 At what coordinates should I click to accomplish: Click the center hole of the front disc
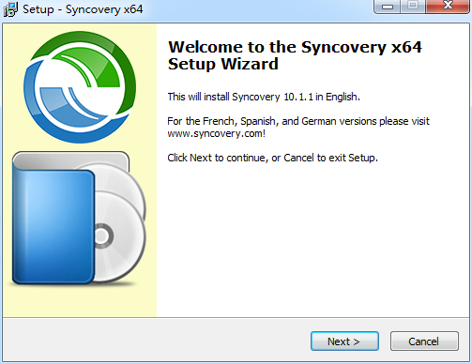coord(101,236)
